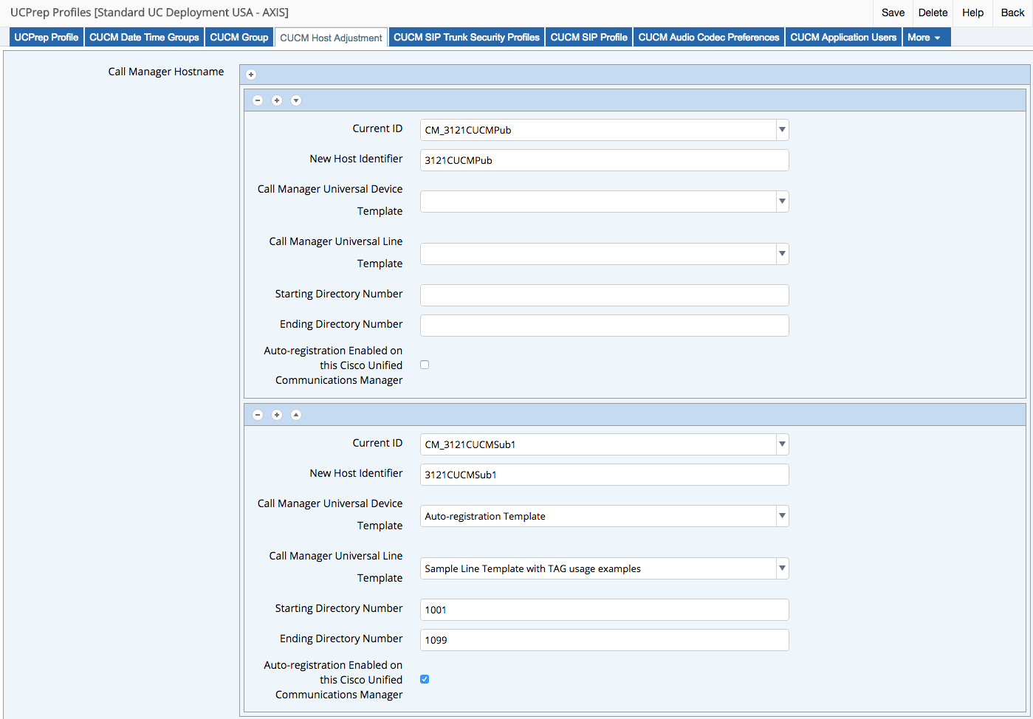Remove the CM_3121CUCMPub host entry via minus icon

coord(258,100)
